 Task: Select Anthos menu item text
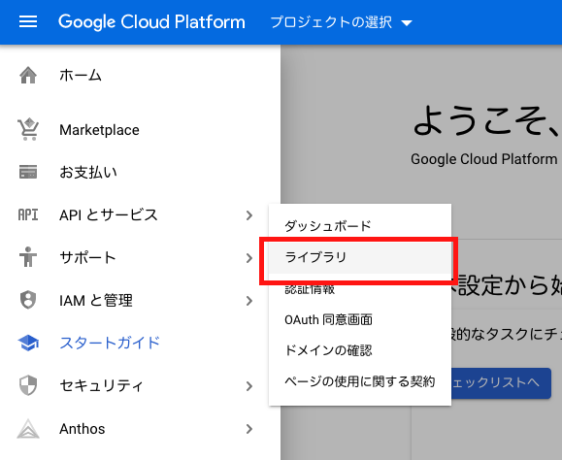[83, 429]
